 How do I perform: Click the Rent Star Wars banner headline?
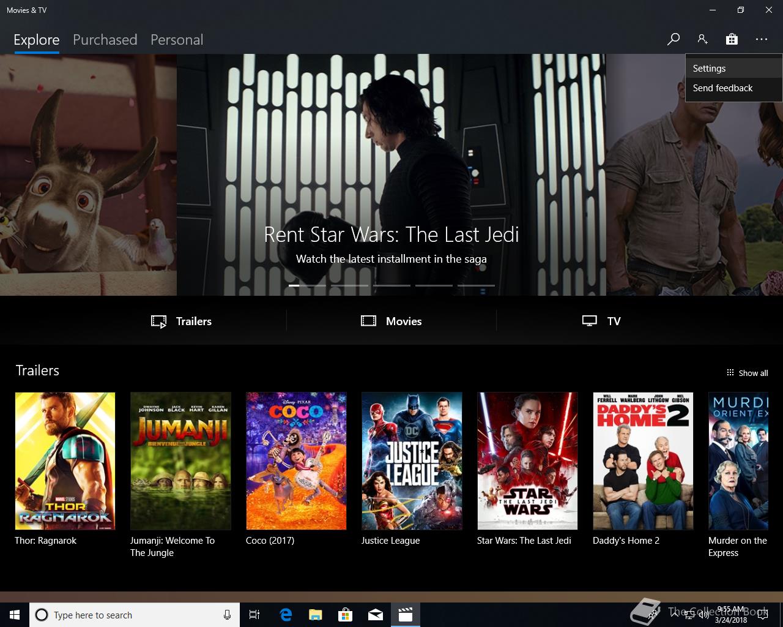[391, 235]
